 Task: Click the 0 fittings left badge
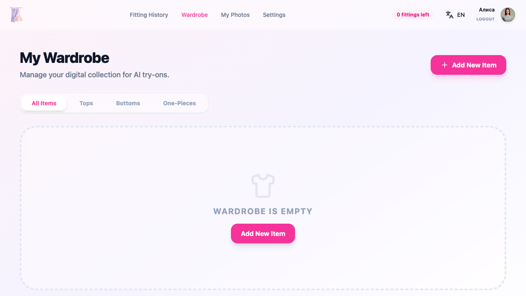click(x=413, y=14)
